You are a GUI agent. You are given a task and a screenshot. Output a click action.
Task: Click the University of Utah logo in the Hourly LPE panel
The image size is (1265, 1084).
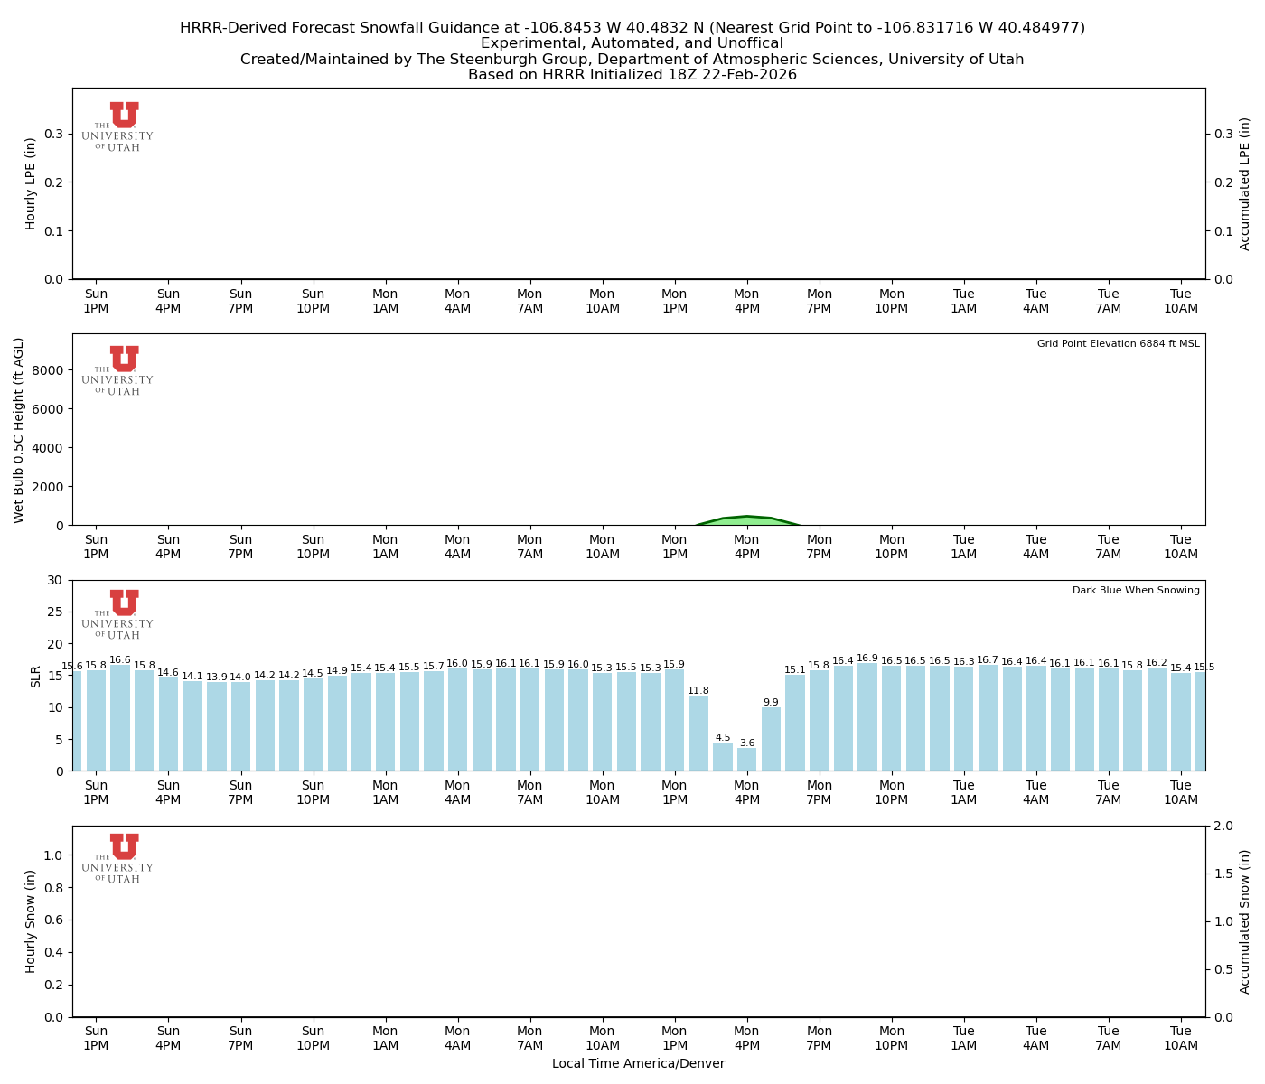(x=118, y=126)
